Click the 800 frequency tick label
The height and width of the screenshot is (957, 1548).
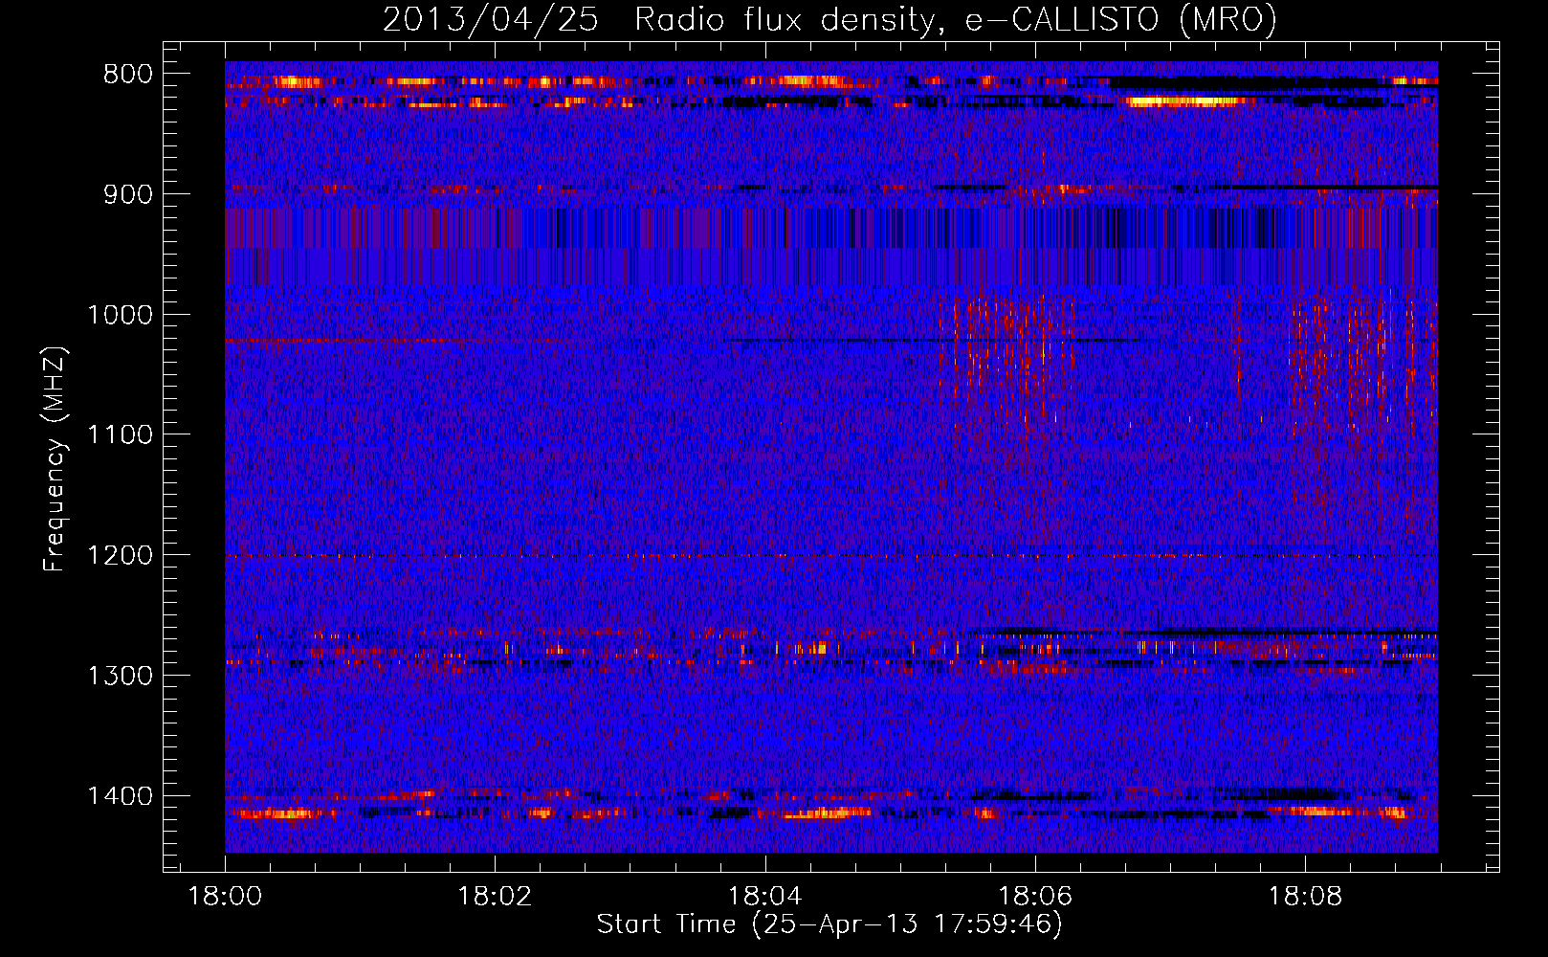[127, 75]
